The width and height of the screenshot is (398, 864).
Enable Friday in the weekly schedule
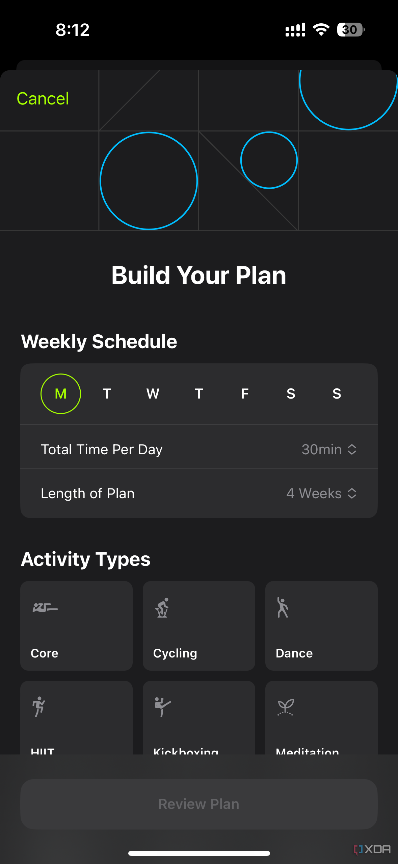click(x=245, y=394)
